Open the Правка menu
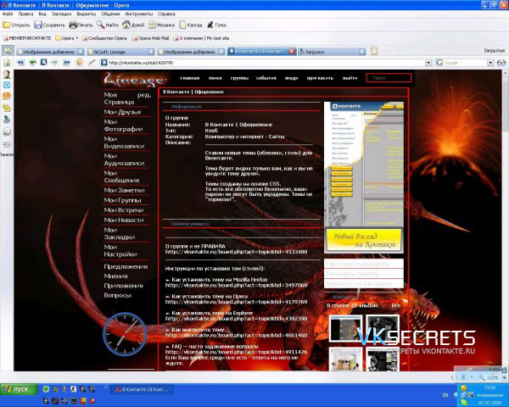The width and height of the screenshot is (509, 407). (25, 14)
